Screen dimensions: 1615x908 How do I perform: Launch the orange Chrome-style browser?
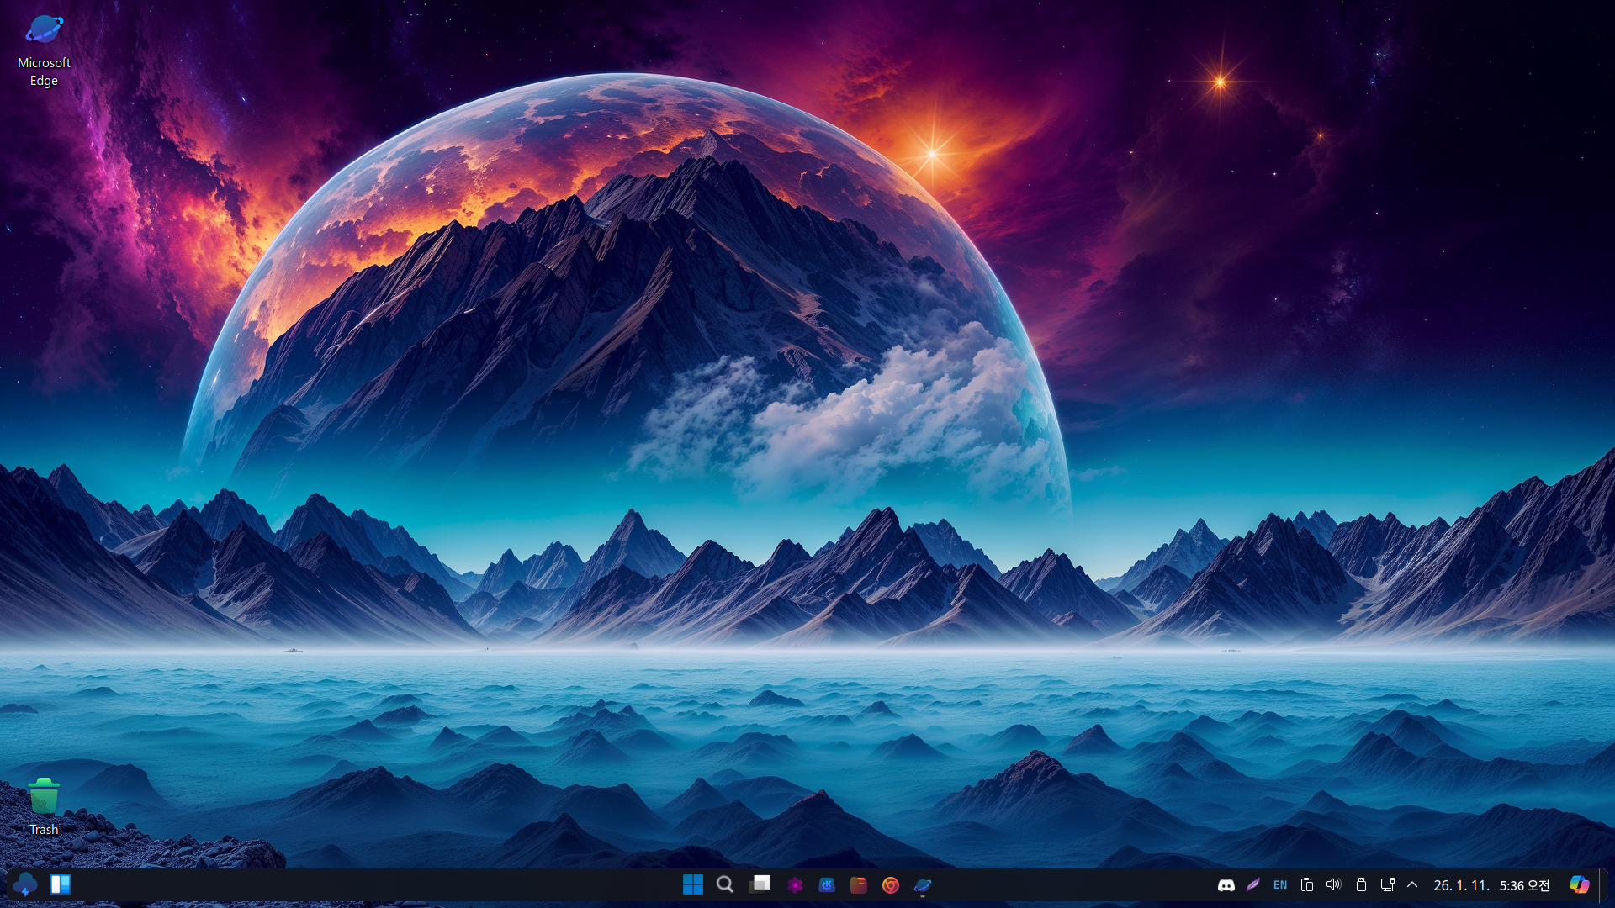click(x=891, y=884)
